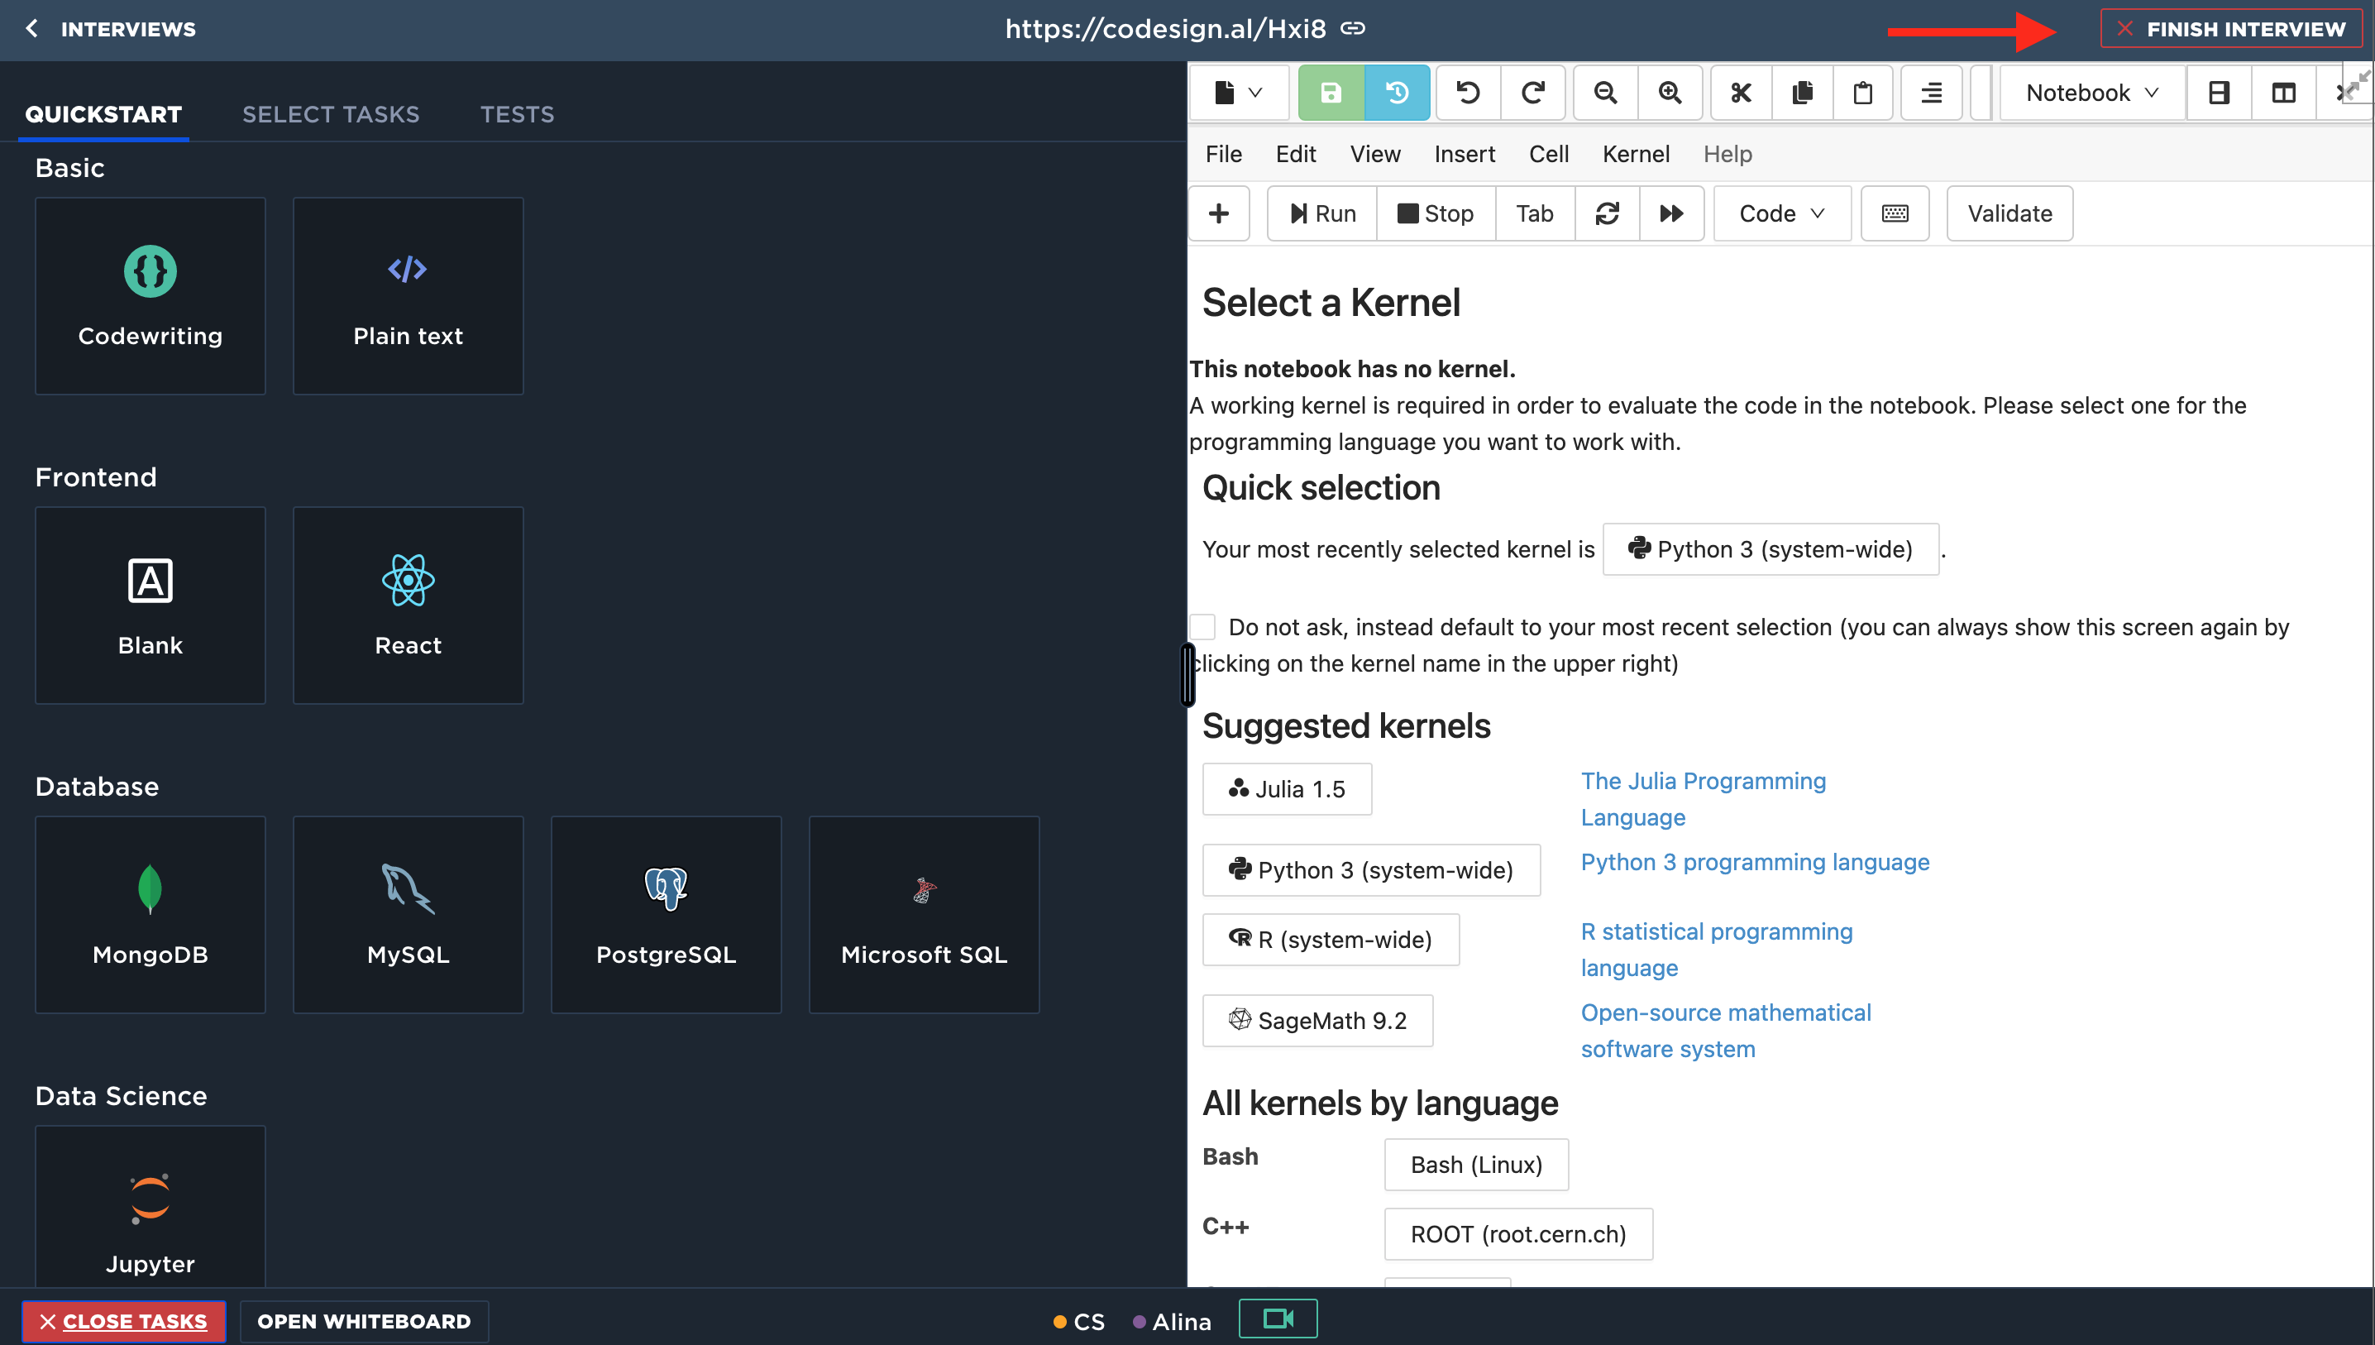Open the MySQL database tile
The width and height of the screenshot is (2375, 1345).
point(409,915)
